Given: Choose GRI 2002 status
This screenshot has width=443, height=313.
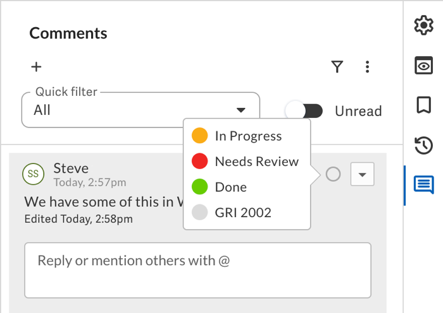Looking at the screenshot, I should tap(247, 213).
